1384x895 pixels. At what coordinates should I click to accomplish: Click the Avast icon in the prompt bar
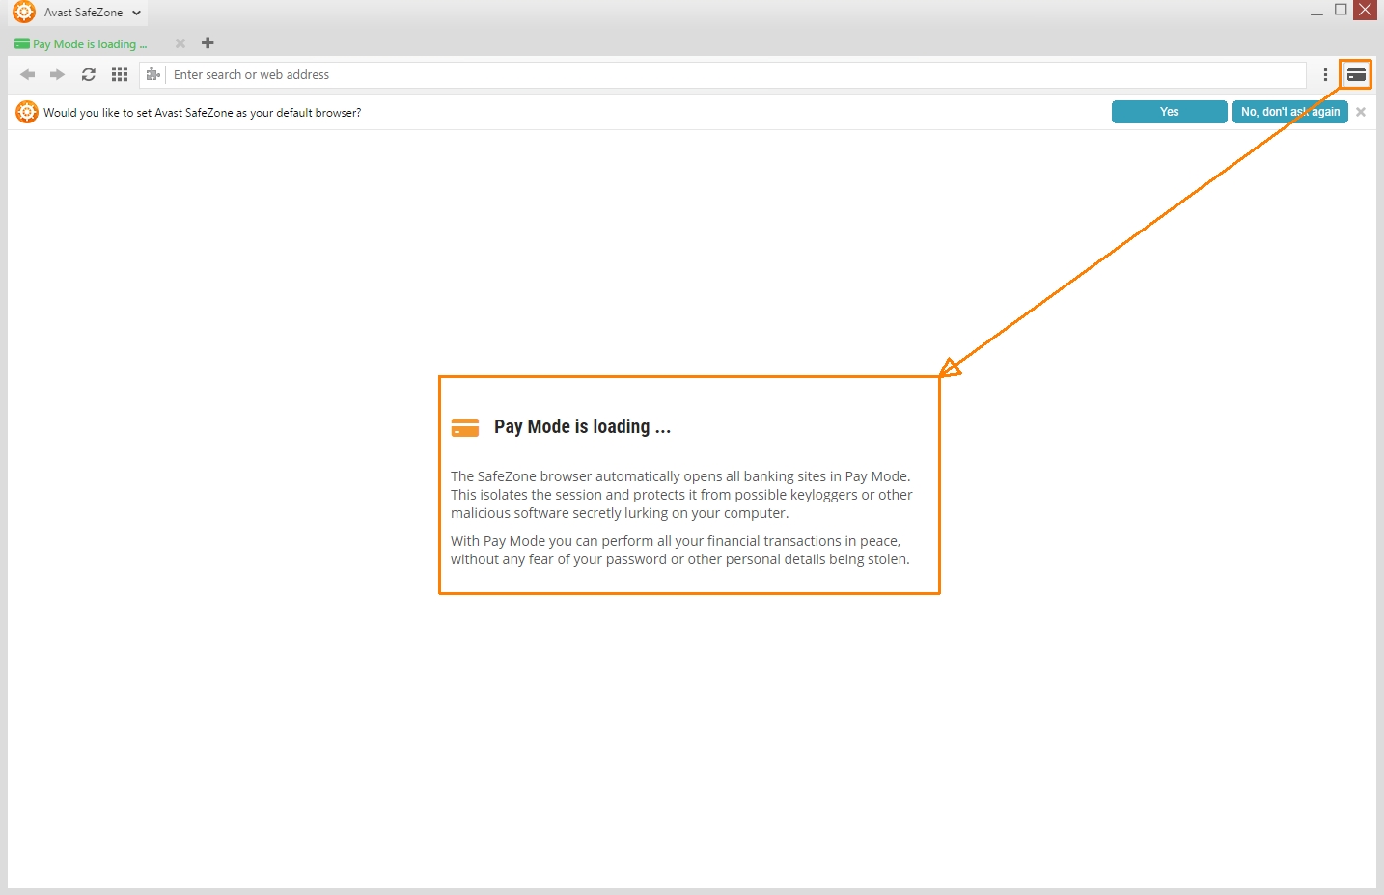(27, 112)
